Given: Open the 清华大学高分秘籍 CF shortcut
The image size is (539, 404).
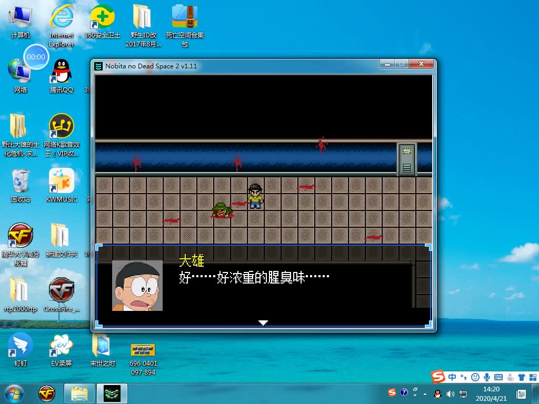Looking at the screenshot, I should (x=21, y=245).
